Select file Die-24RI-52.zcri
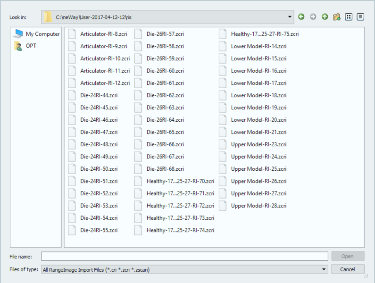 coord(99,193)
